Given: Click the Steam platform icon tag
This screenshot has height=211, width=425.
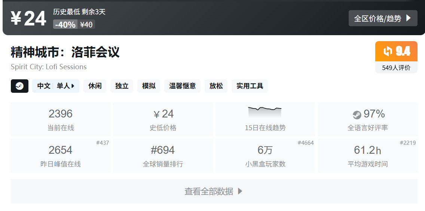Looking at the screenshot, I should coord(19,86).
